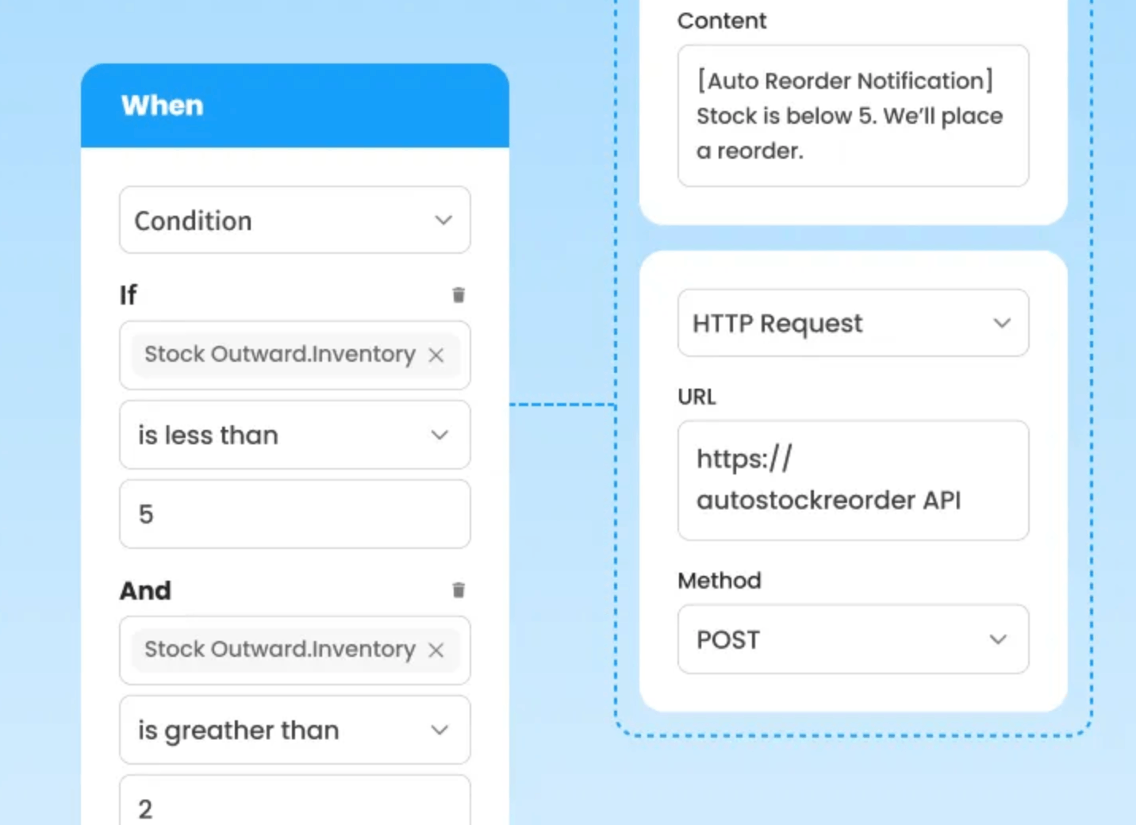Click the Content text area for notification

click(854, 116)
